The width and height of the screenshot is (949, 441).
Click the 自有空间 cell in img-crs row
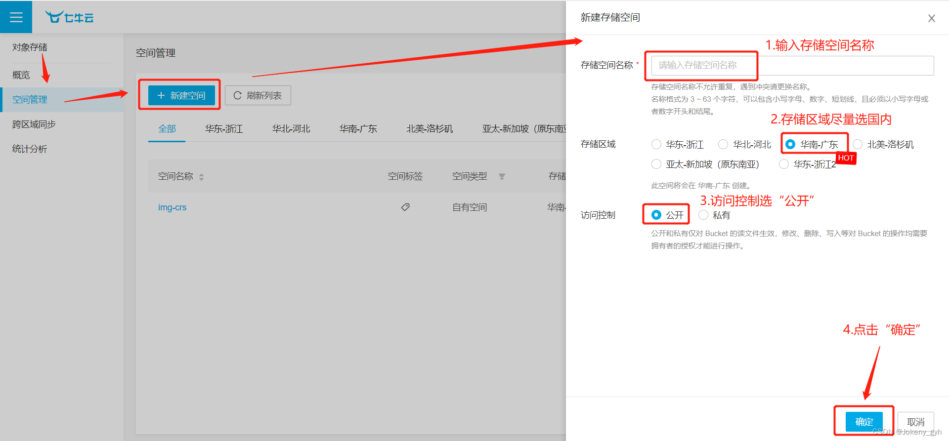[470, 207]
